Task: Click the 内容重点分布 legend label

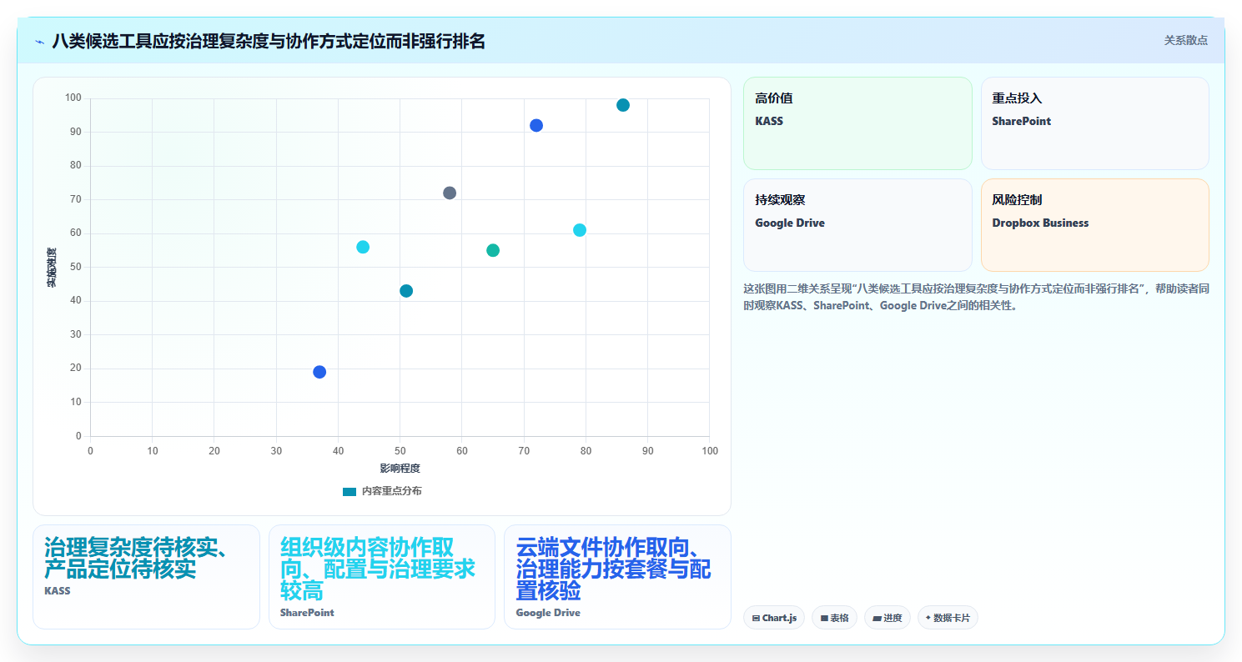Action: pos(391,491)
